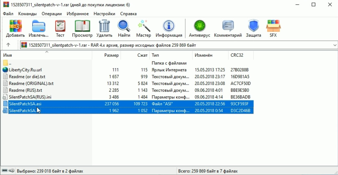Click the Readme (RUS).txt document icon
This screenshot has height=175, width=338.
(6, 90)
